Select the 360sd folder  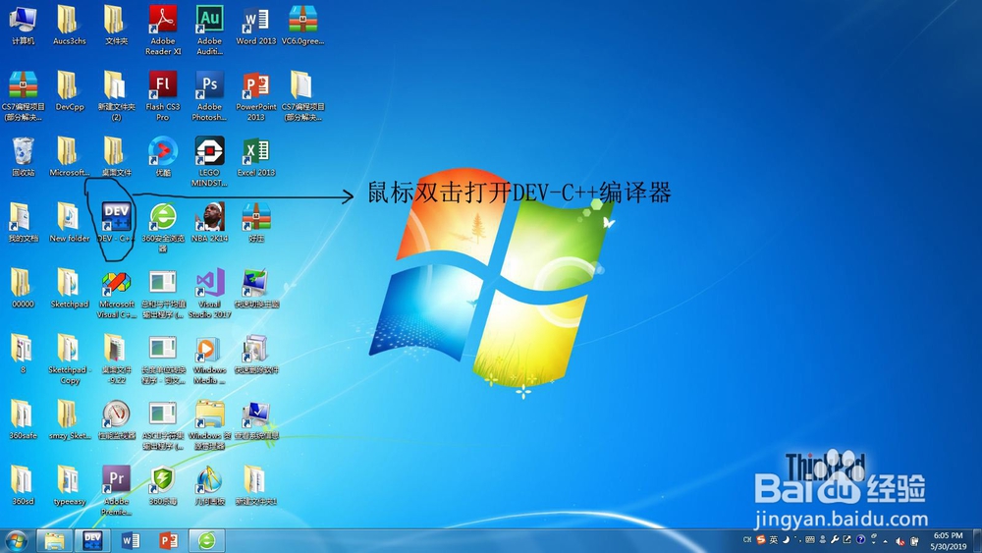pyautogui.click(x=24, y=485)
